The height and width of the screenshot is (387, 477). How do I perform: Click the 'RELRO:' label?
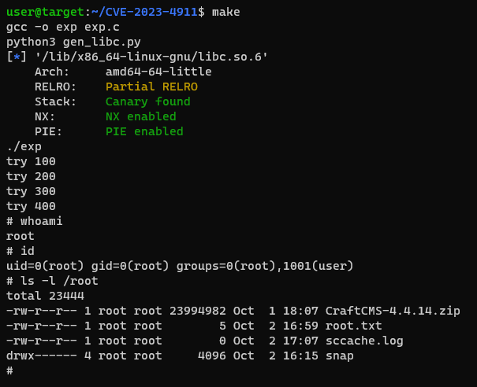pos(55,87)
